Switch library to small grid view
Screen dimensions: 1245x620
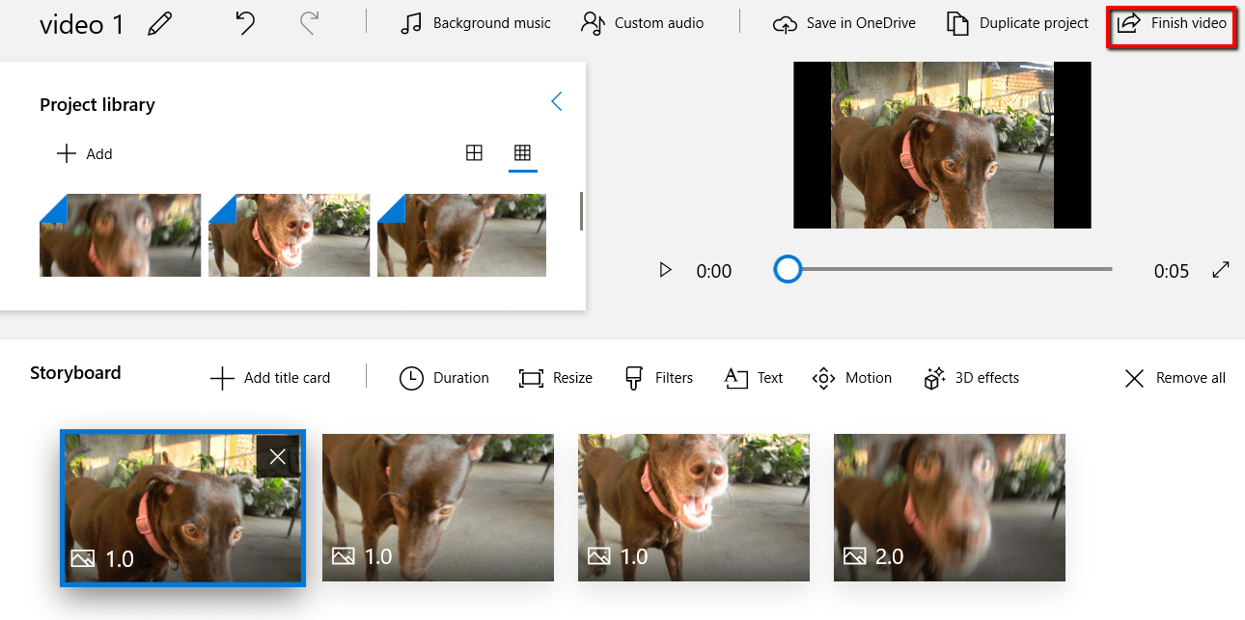pos(522,152)
